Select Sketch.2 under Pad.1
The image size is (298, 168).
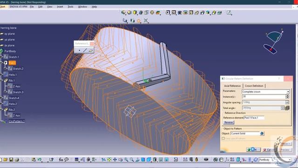(x=18, y=69)
